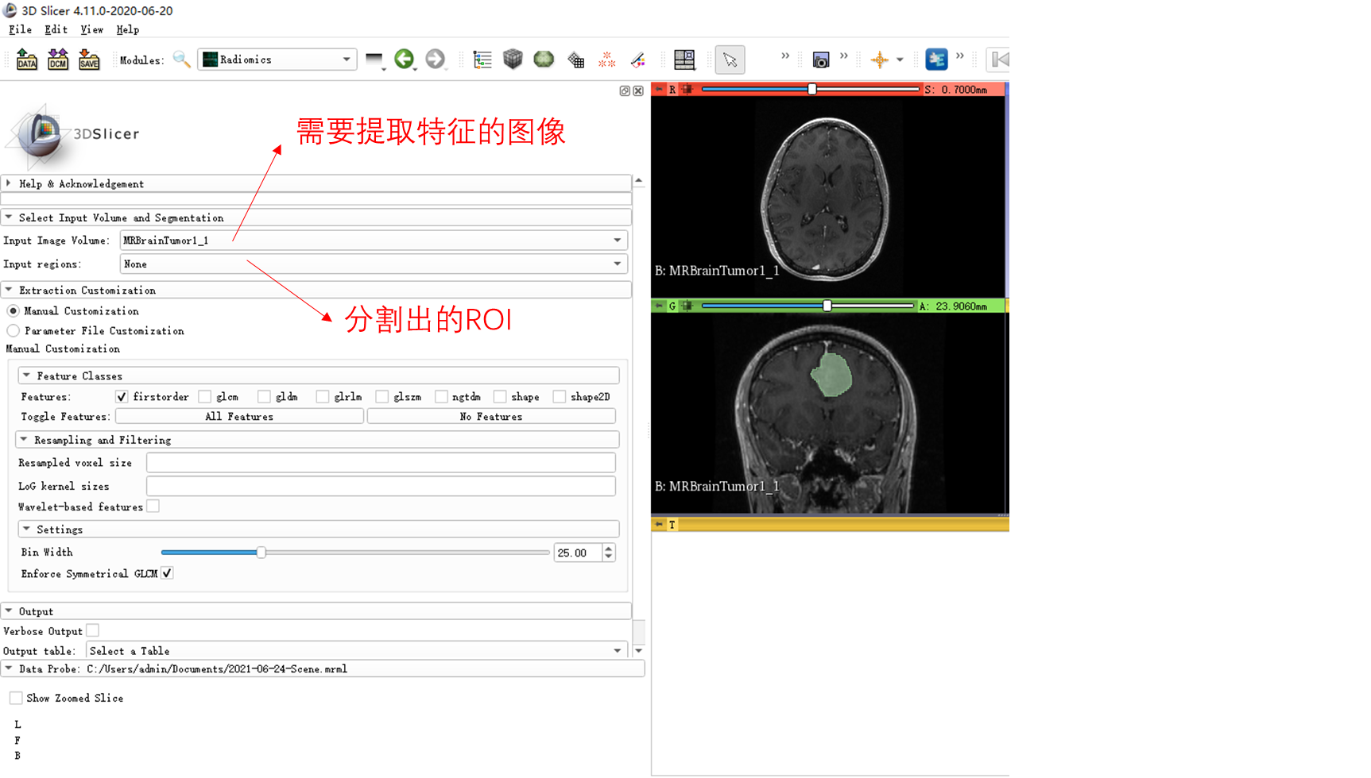Image resolution: width=1371 pixels, height=778 pixels.
Task: Open Output table Select a Table dropdown
Action: coord(356,651)
